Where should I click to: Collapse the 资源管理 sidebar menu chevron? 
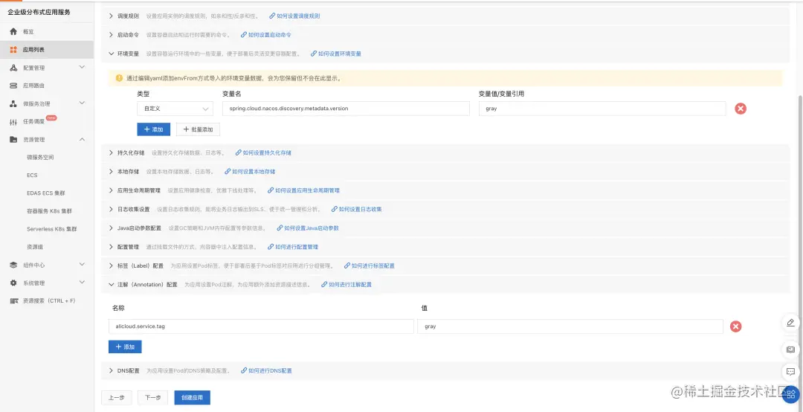pos(82,139)
